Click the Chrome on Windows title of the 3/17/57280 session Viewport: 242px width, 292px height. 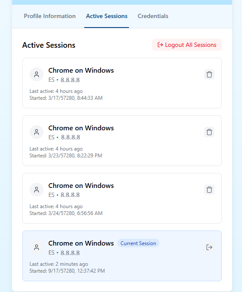coord(81,71)
